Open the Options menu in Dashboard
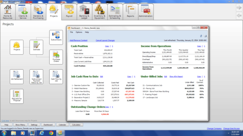Screen dimensions: 243x136 [x=79, y=32]
